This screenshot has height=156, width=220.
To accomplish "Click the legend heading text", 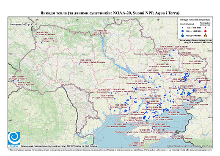I will pos(195,19).
